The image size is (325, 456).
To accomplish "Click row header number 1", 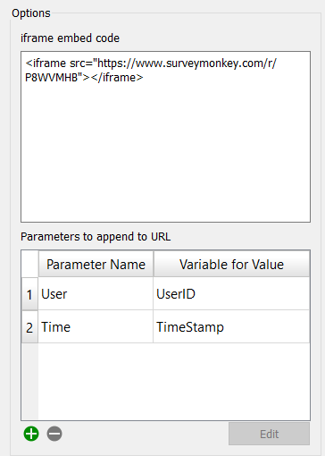I will [x=29, y=294].
